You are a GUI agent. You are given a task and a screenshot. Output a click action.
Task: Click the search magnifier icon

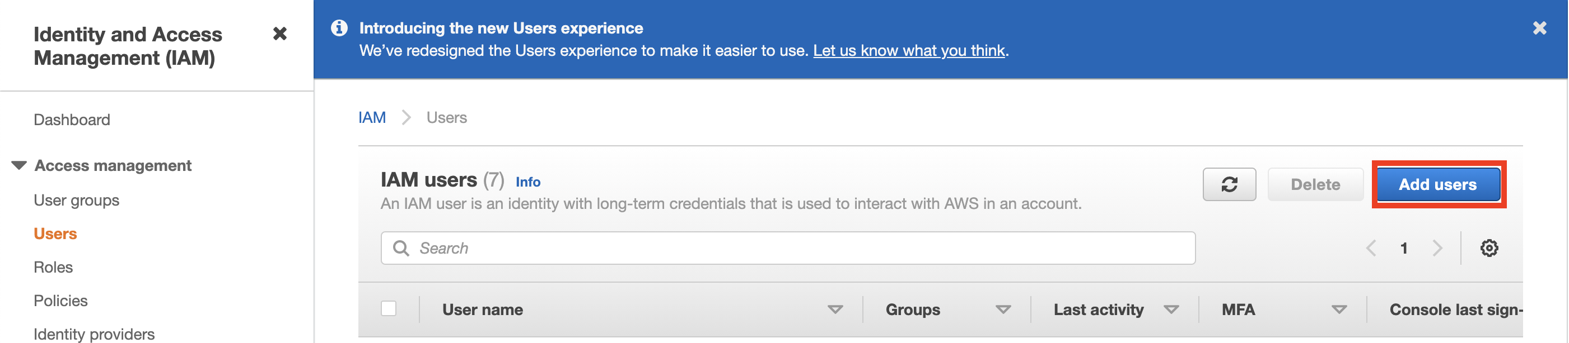tap(401, 248)
